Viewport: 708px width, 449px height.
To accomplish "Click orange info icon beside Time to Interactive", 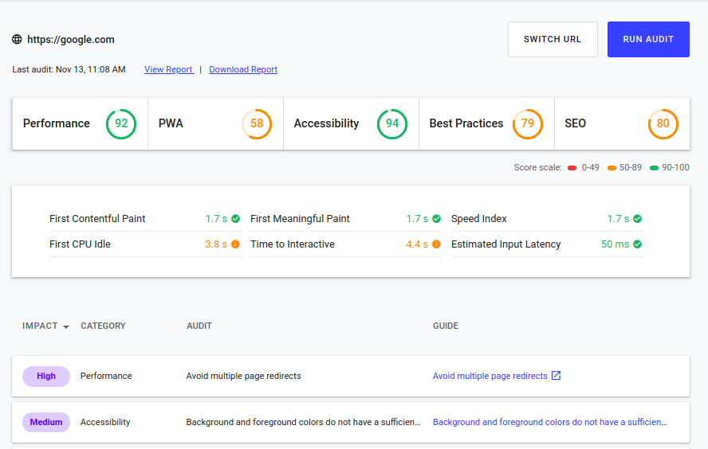I will tap(436, 244).
